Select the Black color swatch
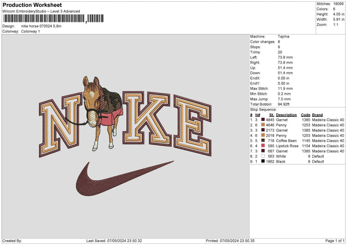Viewport: 347px width, 245px height. pos(263,161)
